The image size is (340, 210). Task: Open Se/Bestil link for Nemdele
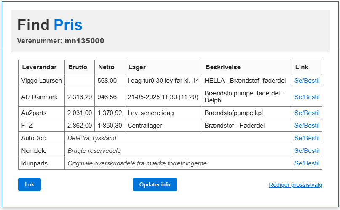pos(307,150)
